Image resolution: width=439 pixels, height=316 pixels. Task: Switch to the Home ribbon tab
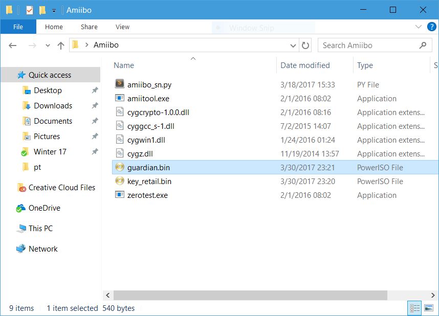click(x=54, y=27)
